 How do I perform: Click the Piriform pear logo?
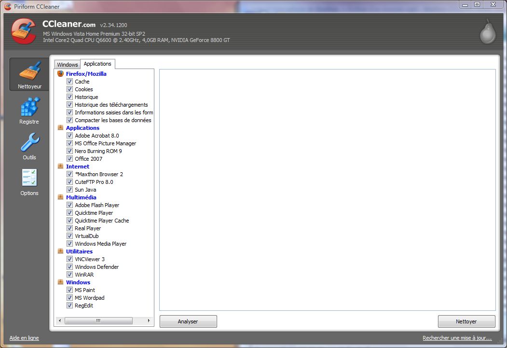tap(488, 32)
